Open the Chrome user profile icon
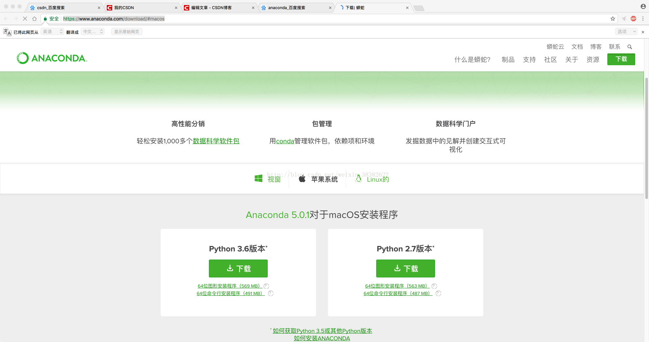Image resolution: width=649 pixels, height=342 pixels. (643, 6)
